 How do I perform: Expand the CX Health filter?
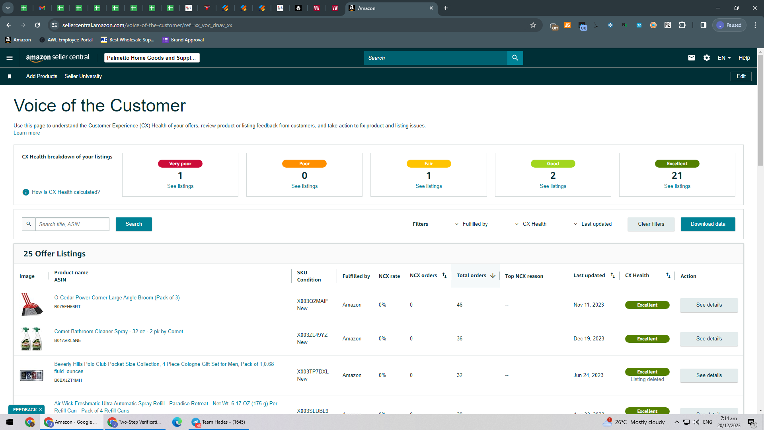pos(531,224)
